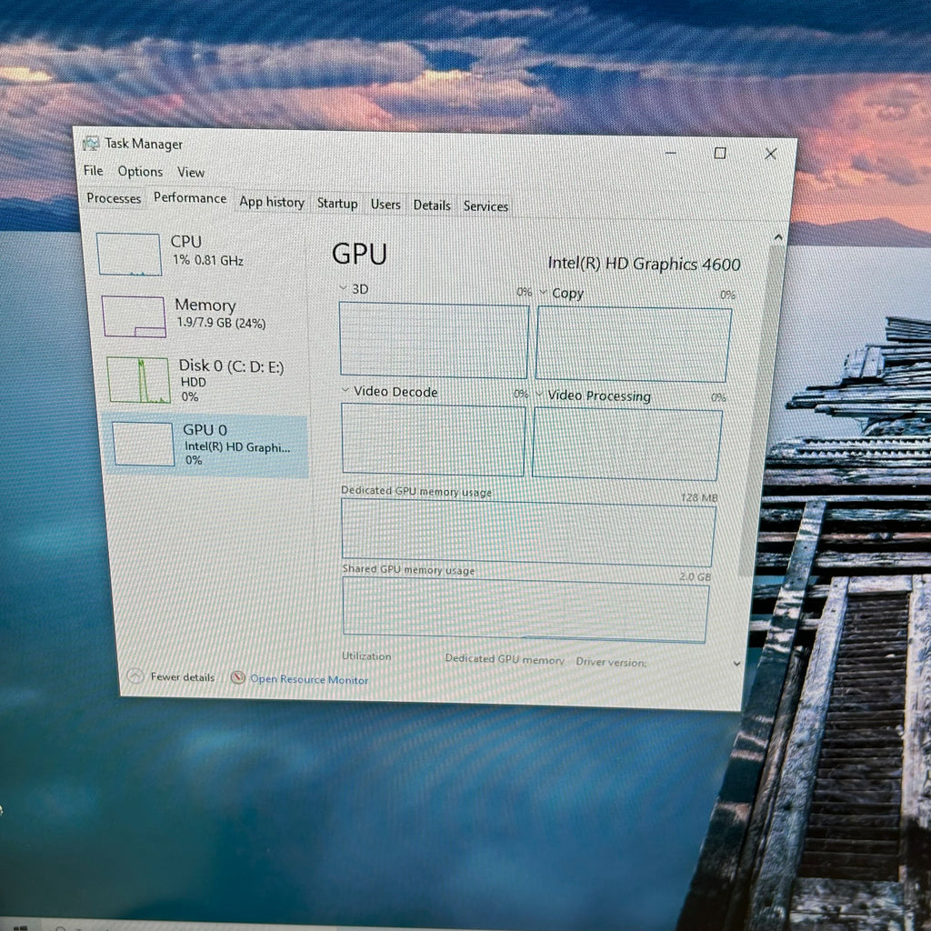Click the Dedicated GPU memory stat label

pos(505,659)
